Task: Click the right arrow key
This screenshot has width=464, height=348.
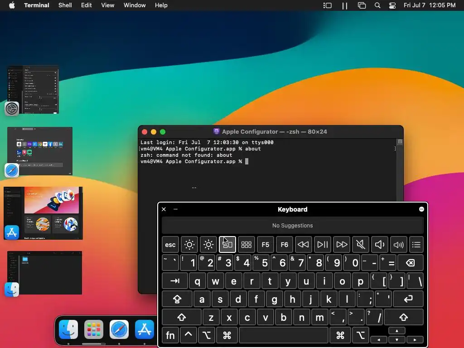Action: pyautogui.click(x=415, y=339)
